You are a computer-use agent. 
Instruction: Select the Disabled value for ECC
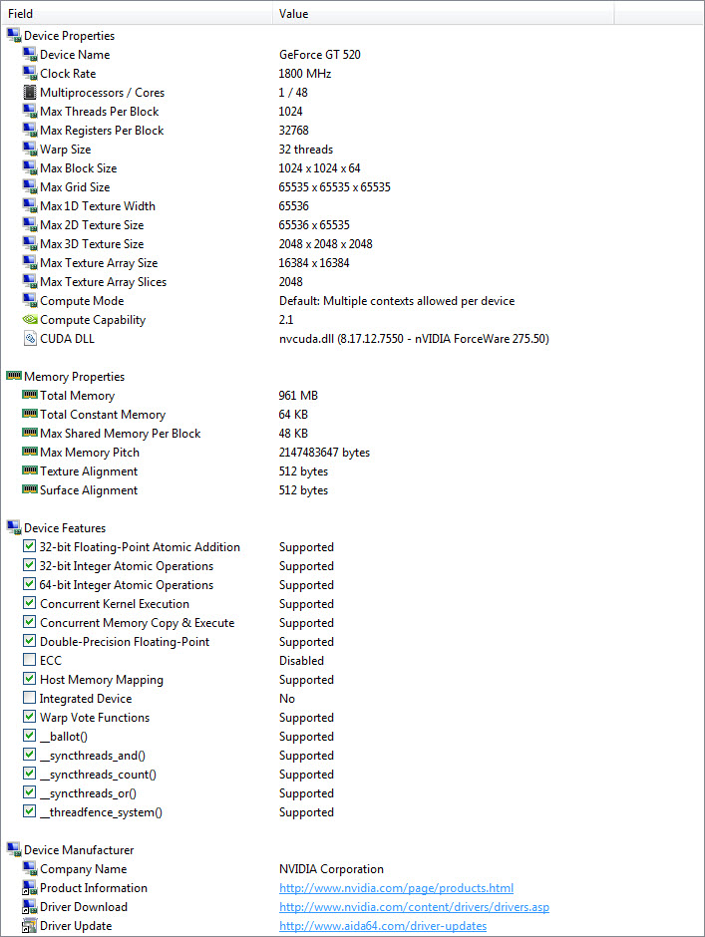[301, 660]
